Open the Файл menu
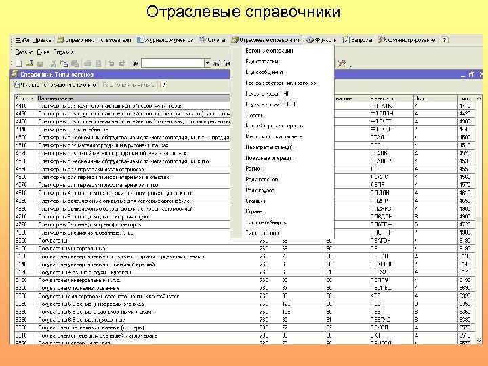The height and width of the screenshot is (366, 488). click(23, 40)
